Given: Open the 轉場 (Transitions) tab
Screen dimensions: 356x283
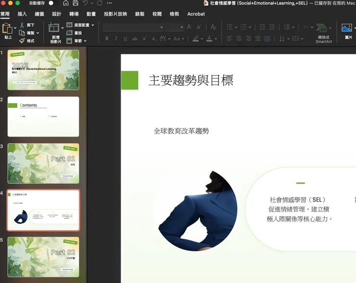Looking at the screenshot, I should coord(74,14).
